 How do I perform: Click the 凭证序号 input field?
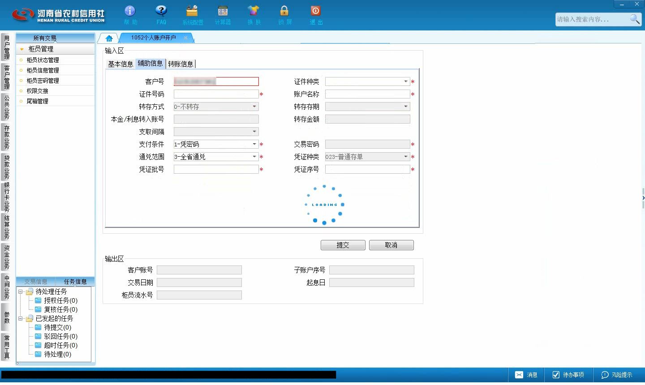pos(367,169)
